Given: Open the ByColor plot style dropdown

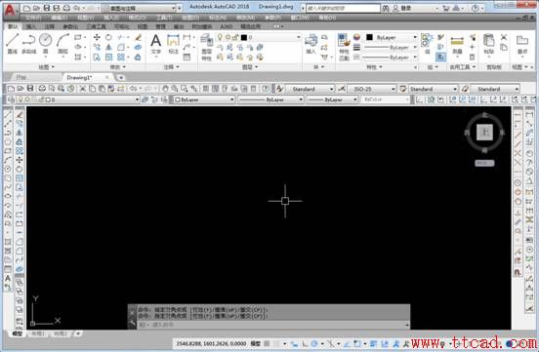Looking at the screenshot, I should (x=385, y=99).
